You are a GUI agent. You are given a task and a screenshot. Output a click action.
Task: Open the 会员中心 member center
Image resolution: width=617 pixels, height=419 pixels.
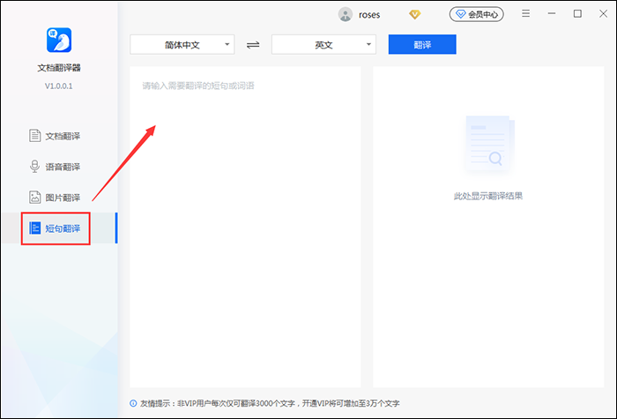(477, 14)
